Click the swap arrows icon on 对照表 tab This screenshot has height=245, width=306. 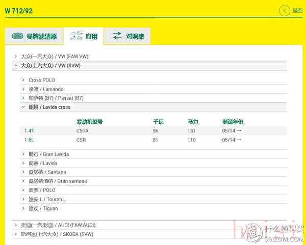(x=117, y=36)
